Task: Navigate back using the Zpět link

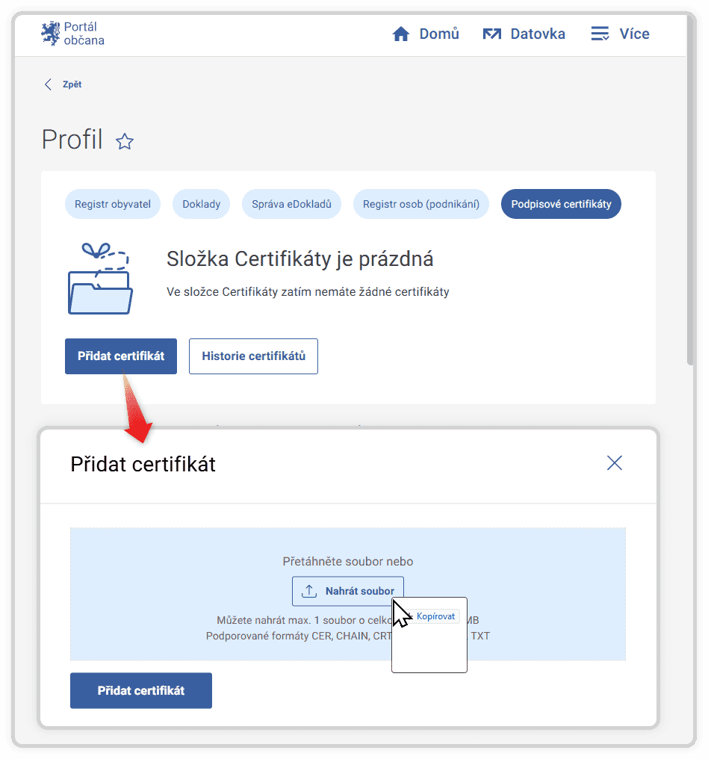Action: point(63,84)
